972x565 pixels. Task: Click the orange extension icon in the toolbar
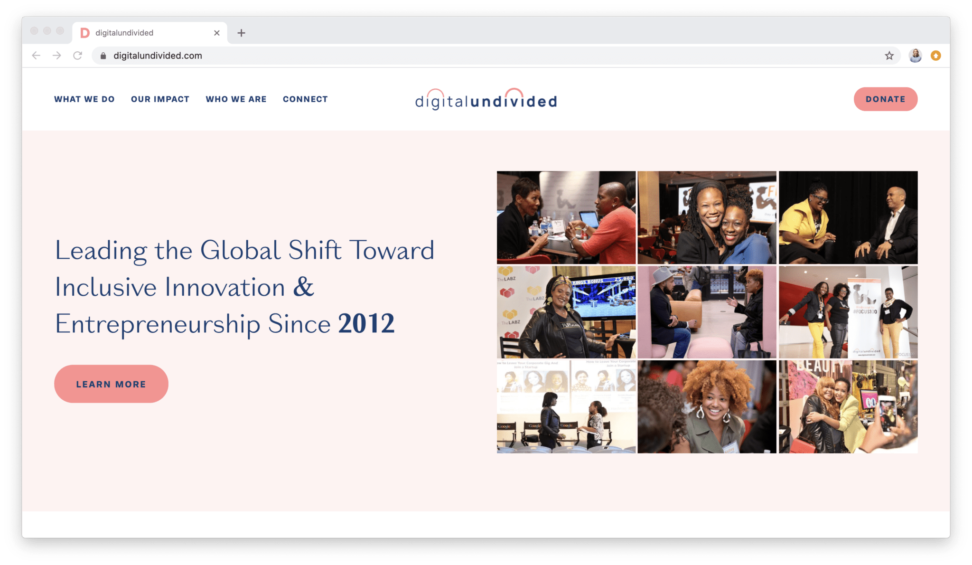coord(935,56)
